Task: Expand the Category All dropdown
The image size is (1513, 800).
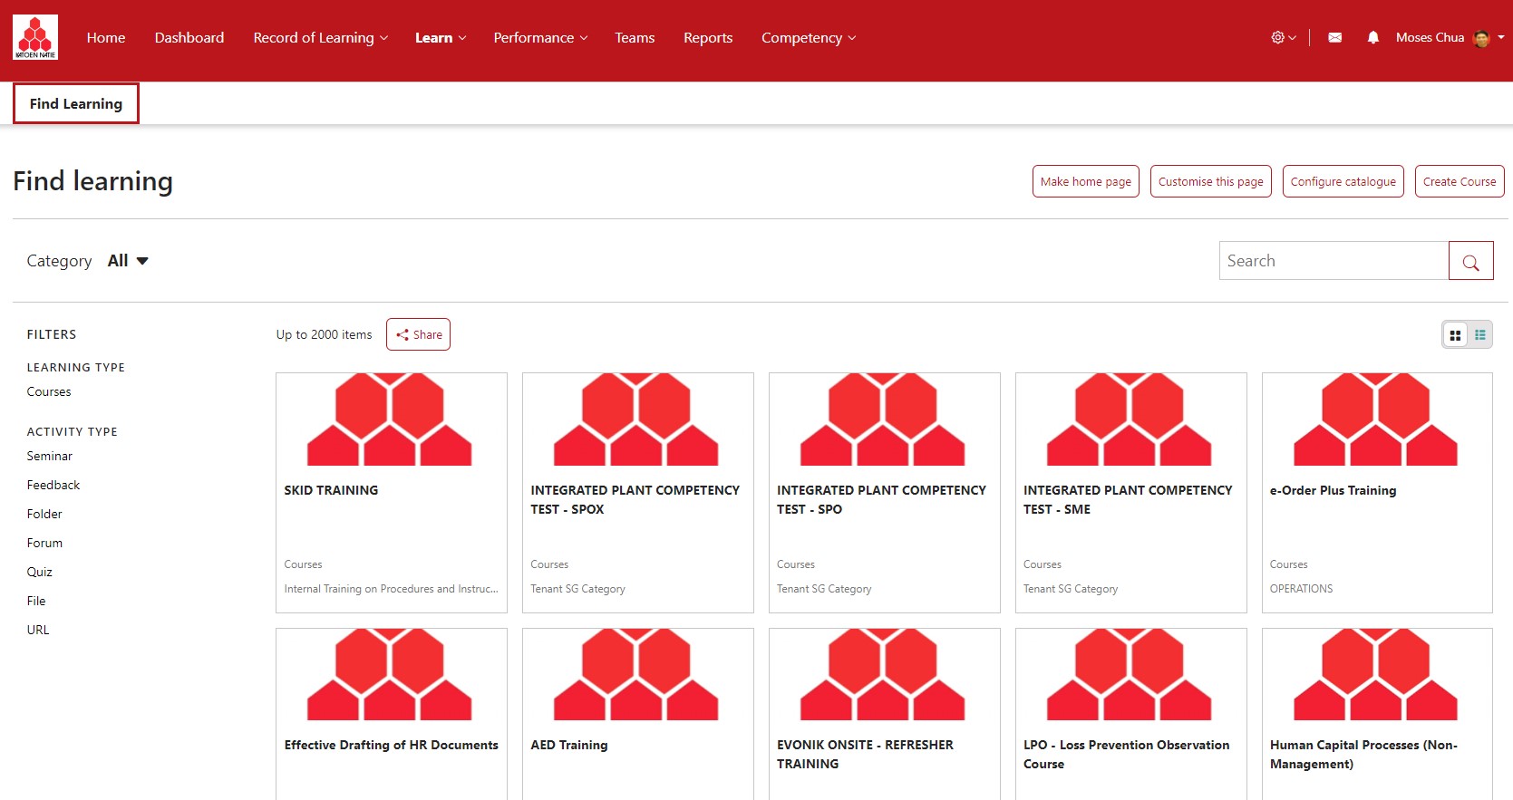Action: coord(128,261)
